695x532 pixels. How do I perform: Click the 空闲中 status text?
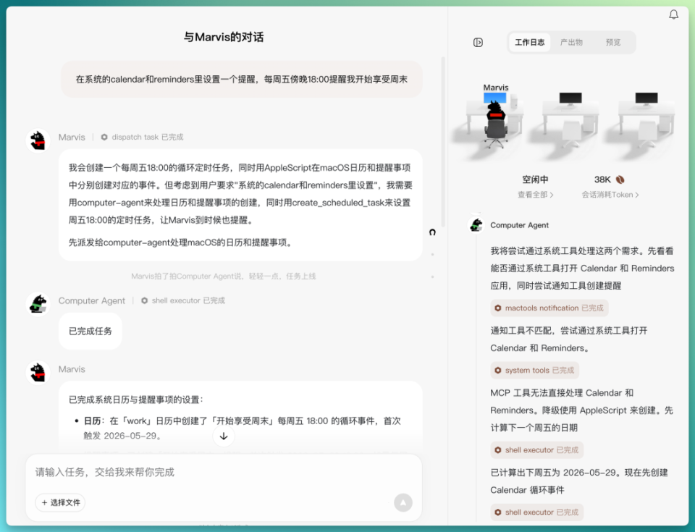point(535,180)
